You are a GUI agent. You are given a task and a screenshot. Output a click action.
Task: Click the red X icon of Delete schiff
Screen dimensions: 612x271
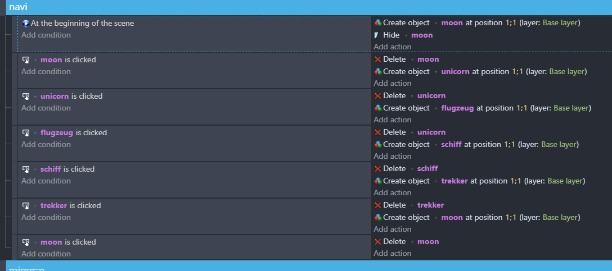tap(377, 169)
